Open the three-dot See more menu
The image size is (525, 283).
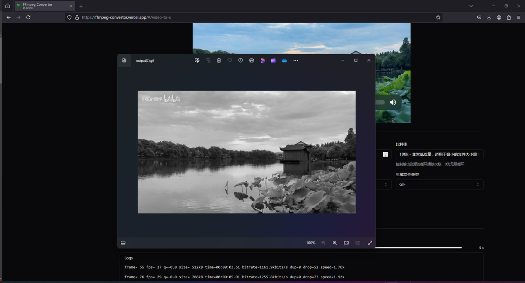(x=296, y=60)
